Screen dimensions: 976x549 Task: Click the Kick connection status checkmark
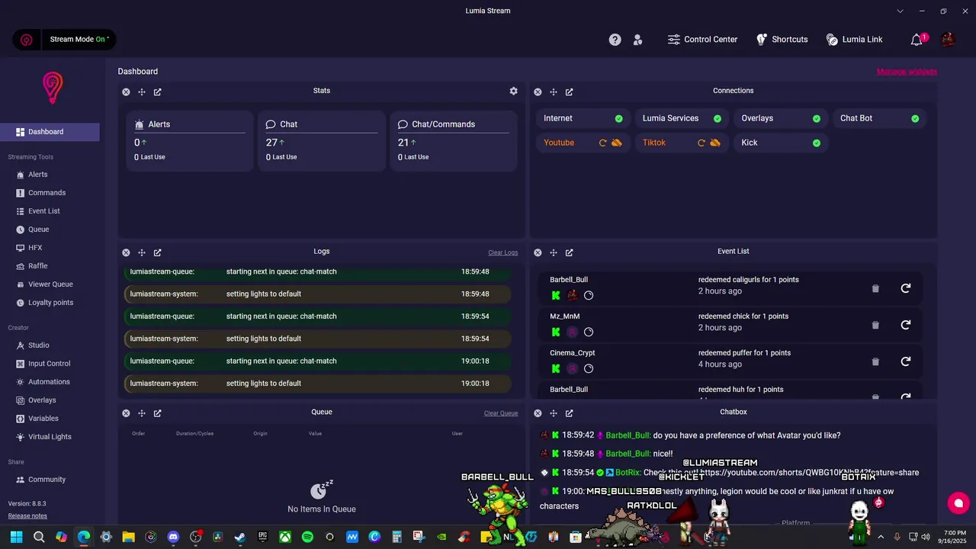pos(817,143)
